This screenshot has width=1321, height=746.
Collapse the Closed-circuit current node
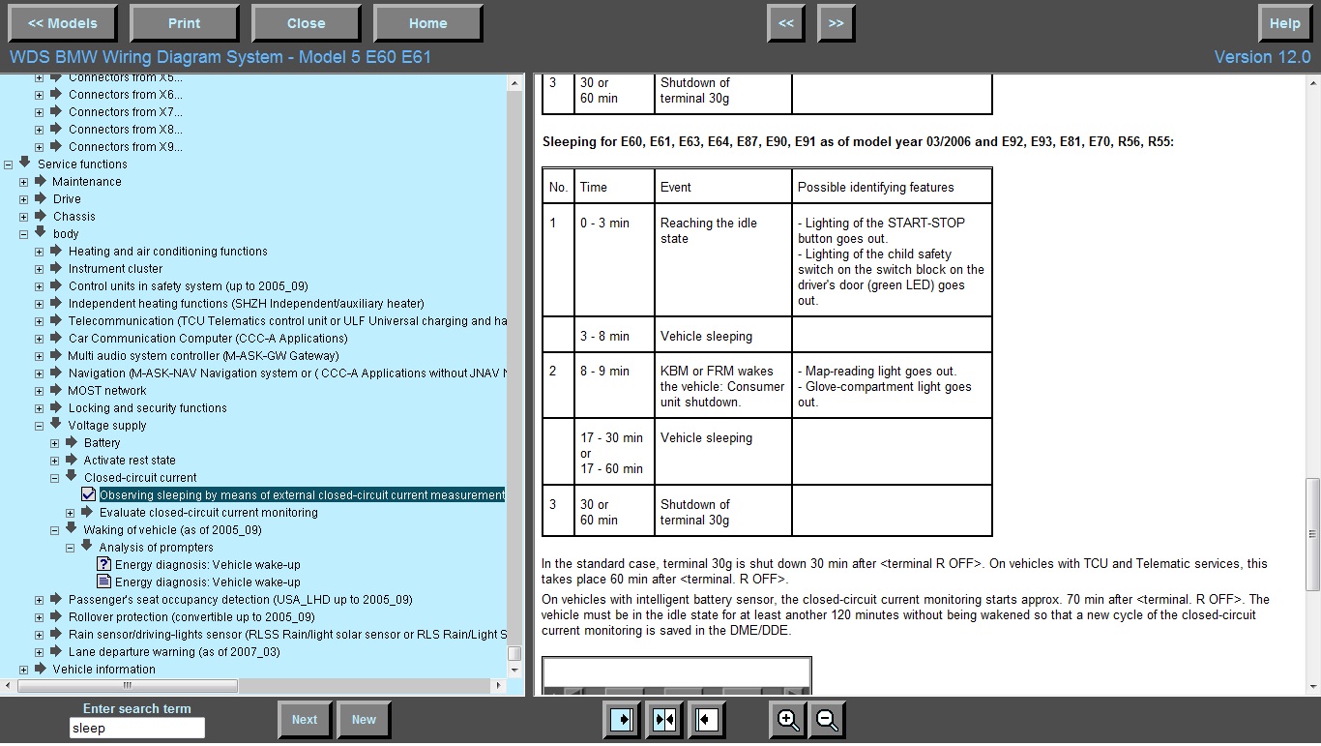click(55, 478)
